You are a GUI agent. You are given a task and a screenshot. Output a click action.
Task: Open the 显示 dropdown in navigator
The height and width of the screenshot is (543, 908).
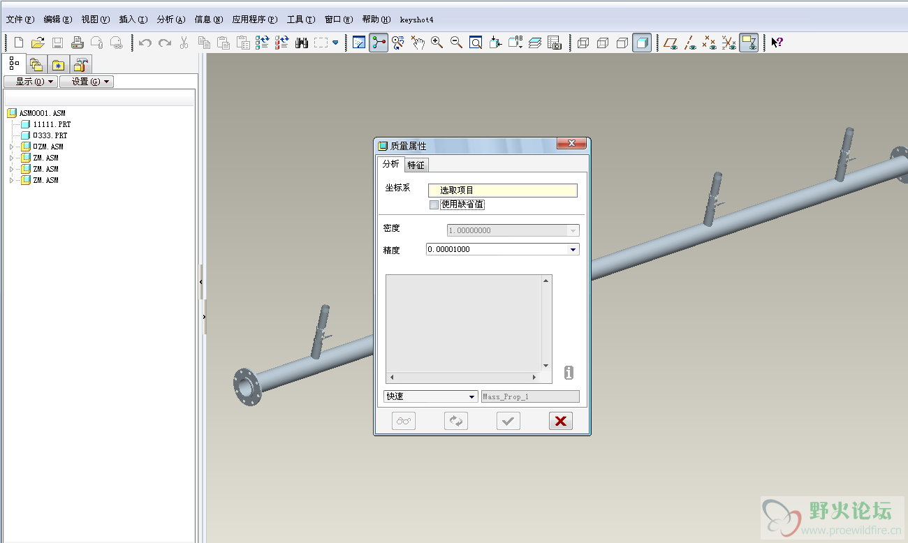pos(31,82)
